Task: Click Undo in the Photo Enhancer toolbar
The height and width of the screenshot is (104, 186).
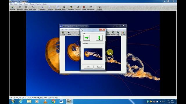Action: [x=69, y=34]
